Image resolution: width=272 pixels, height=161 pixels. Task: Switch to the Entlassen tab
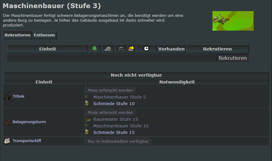tap(44, 35)
